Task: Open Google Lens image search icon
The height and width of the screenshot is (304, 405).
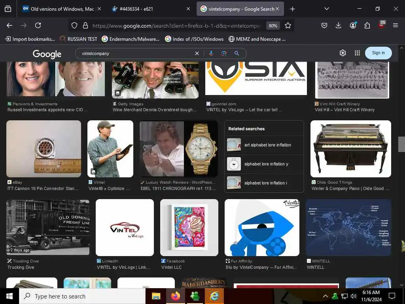Action: pyautogui.click(x=224, y=53)
